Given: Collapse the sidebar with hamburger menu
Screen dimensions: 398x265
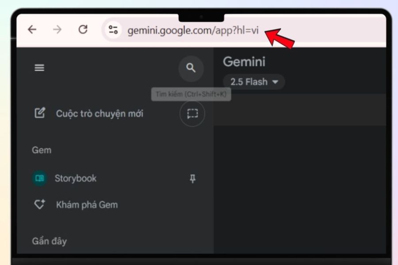Looking at the screenshot, I should (x=40, y=68).
